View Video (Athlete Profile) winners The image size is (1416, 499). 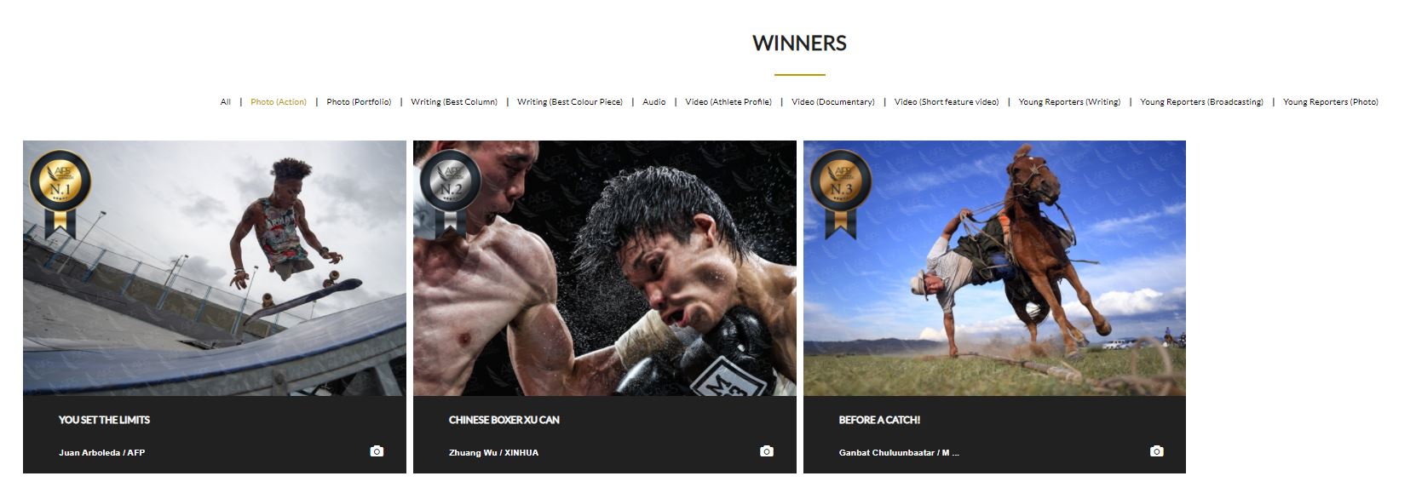[x=728, y=102]
